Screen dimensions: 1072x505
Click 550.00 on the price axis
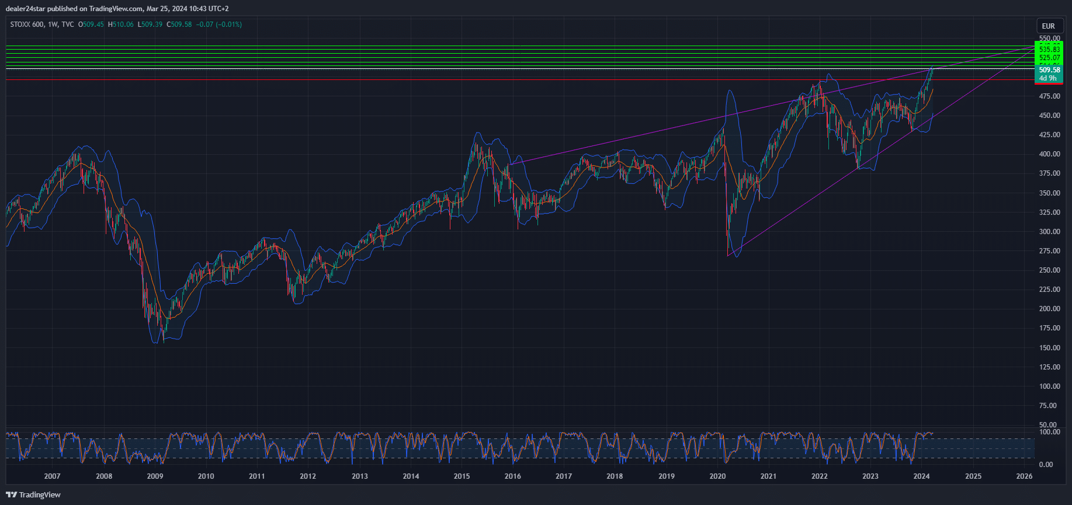[x=1050, y=39]
